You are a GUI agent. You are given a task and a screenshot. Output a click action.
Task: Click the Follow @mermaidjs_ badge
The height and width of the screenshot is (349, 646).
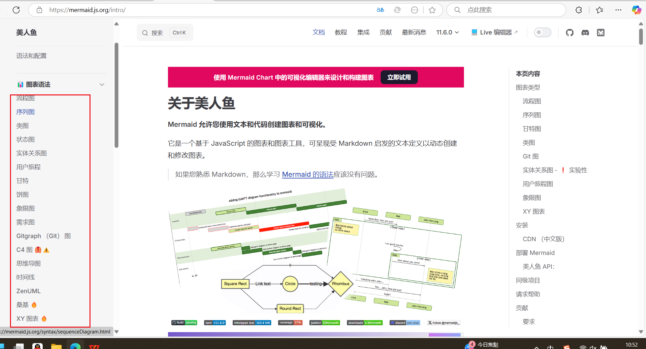(x=444, y=323)
